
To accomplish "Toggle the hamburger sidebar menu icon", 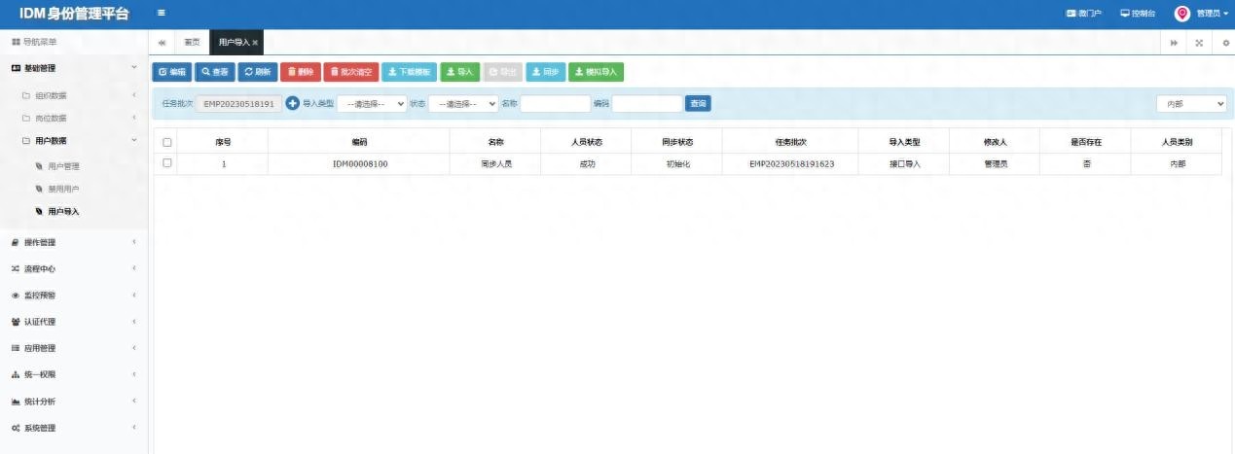I will click(x=162, y=13).
